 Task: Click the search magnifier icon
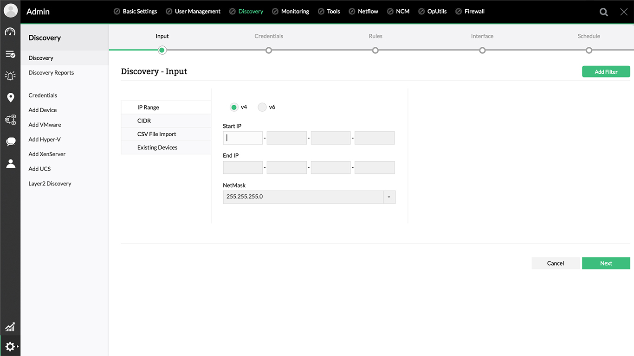coord(603,12)
